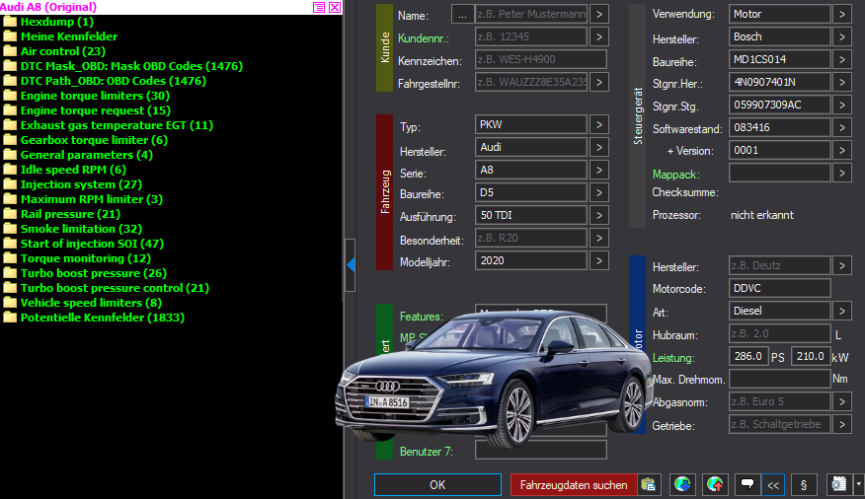Click the globe upload icon
Image resolution: width=865 pixels, height=499 pixels.
(x=715, y=484)
